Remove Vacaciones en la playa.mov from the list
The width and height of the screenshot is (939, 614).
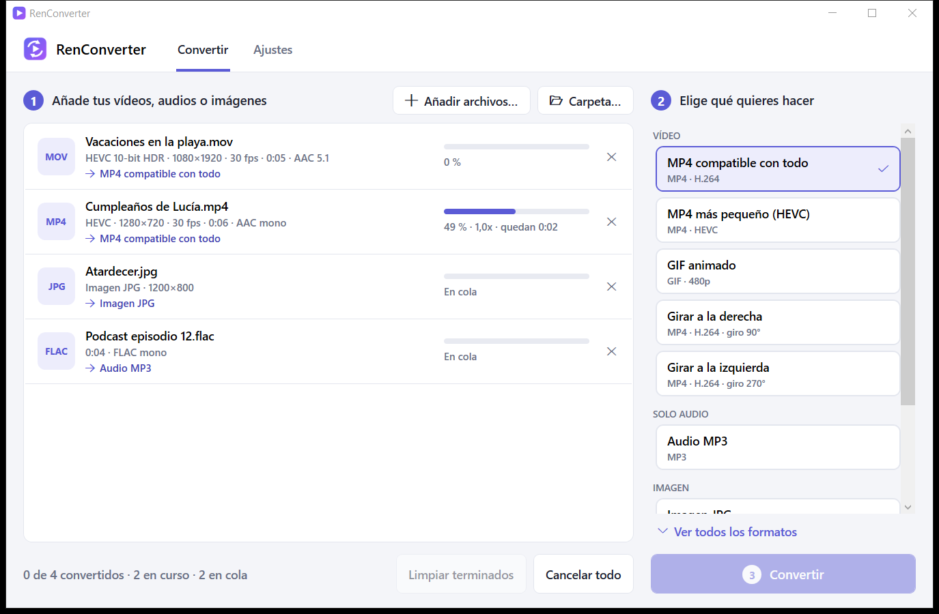coord(611,157)
